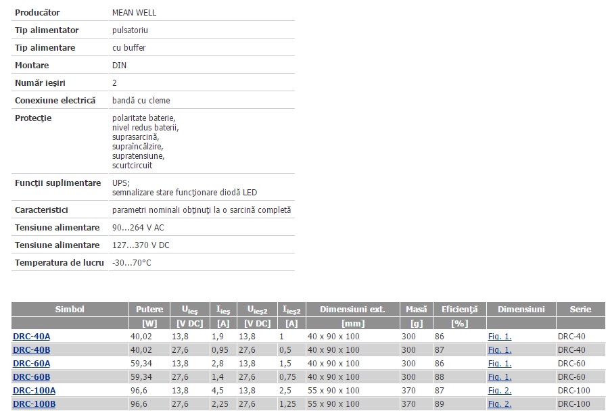This screenshot has width=610, height=413.
Task: Click the Masă column header
Action: 416,309
